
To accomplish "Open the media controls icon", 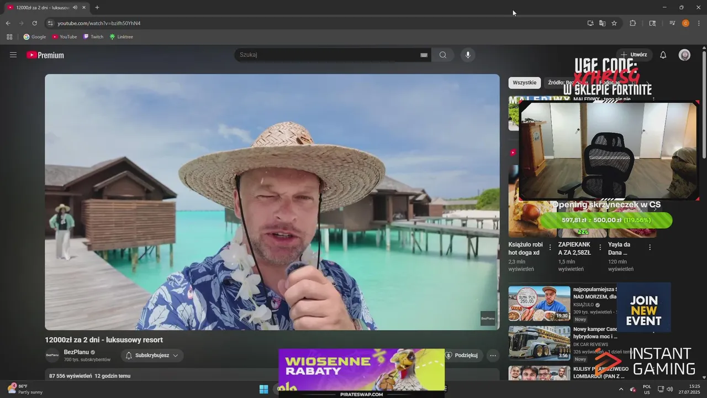I will point(672,23).
